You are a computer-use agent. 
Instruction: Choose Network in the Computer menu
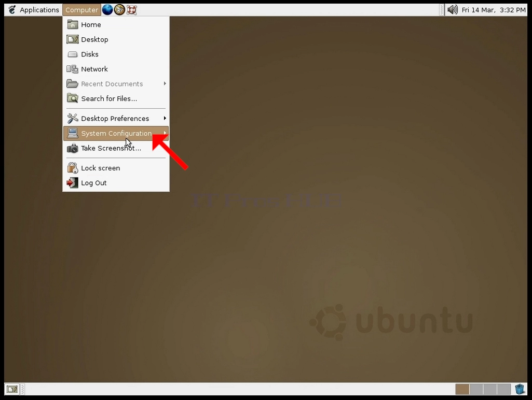tap(116, 69)
